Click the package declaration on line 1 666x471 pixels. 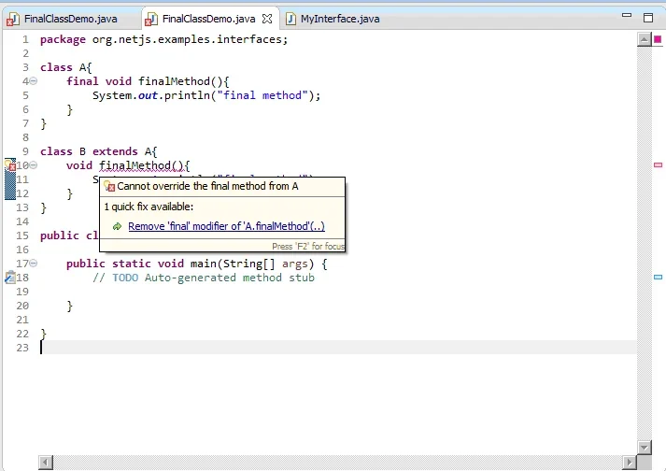164,39
